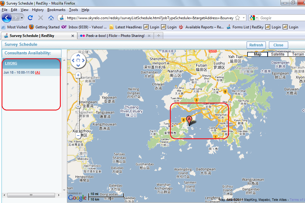This screenshot has width=305, height=203.
Task: Open the Yahoo Inbox (9339) bookmark
Action: pyautogui.click(x=84, y=27)
